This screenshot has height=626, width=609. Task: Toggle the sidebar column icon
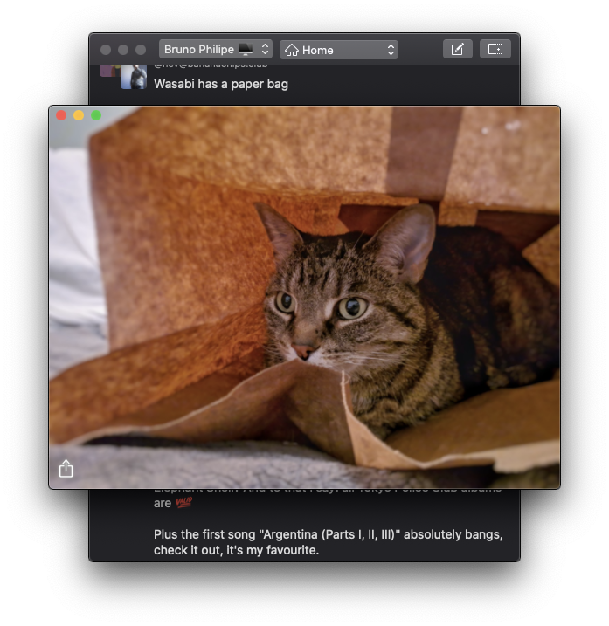point(495,49)
